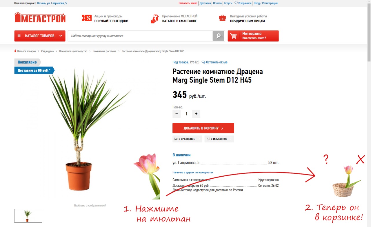Click the red smartphone app icon
Image resolution: width=371 pixels, height=232 pixels.
click(x=155, y=19)
